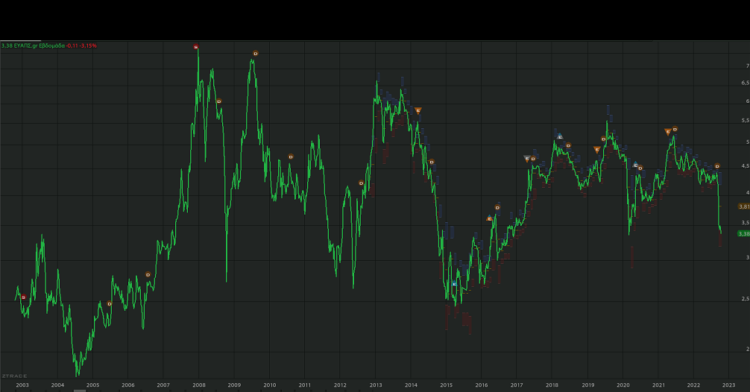Click the blue marker at 2015 low
Screen dimensions: 750x392
(x=455, y=284)
